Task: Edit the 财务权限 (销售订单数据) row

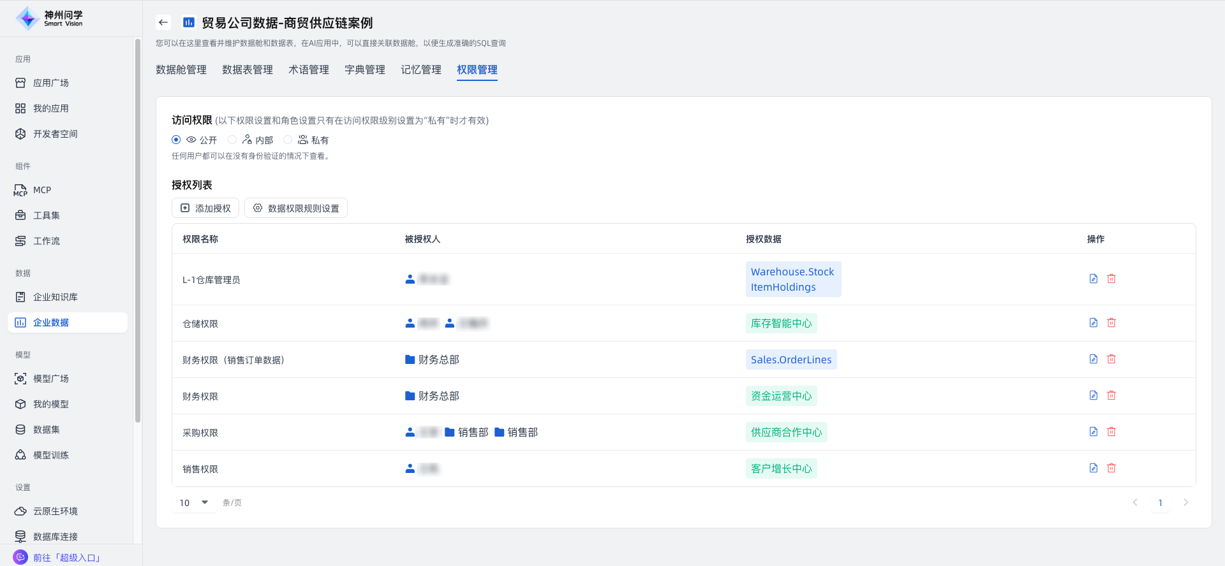Action: point(1093,359)
